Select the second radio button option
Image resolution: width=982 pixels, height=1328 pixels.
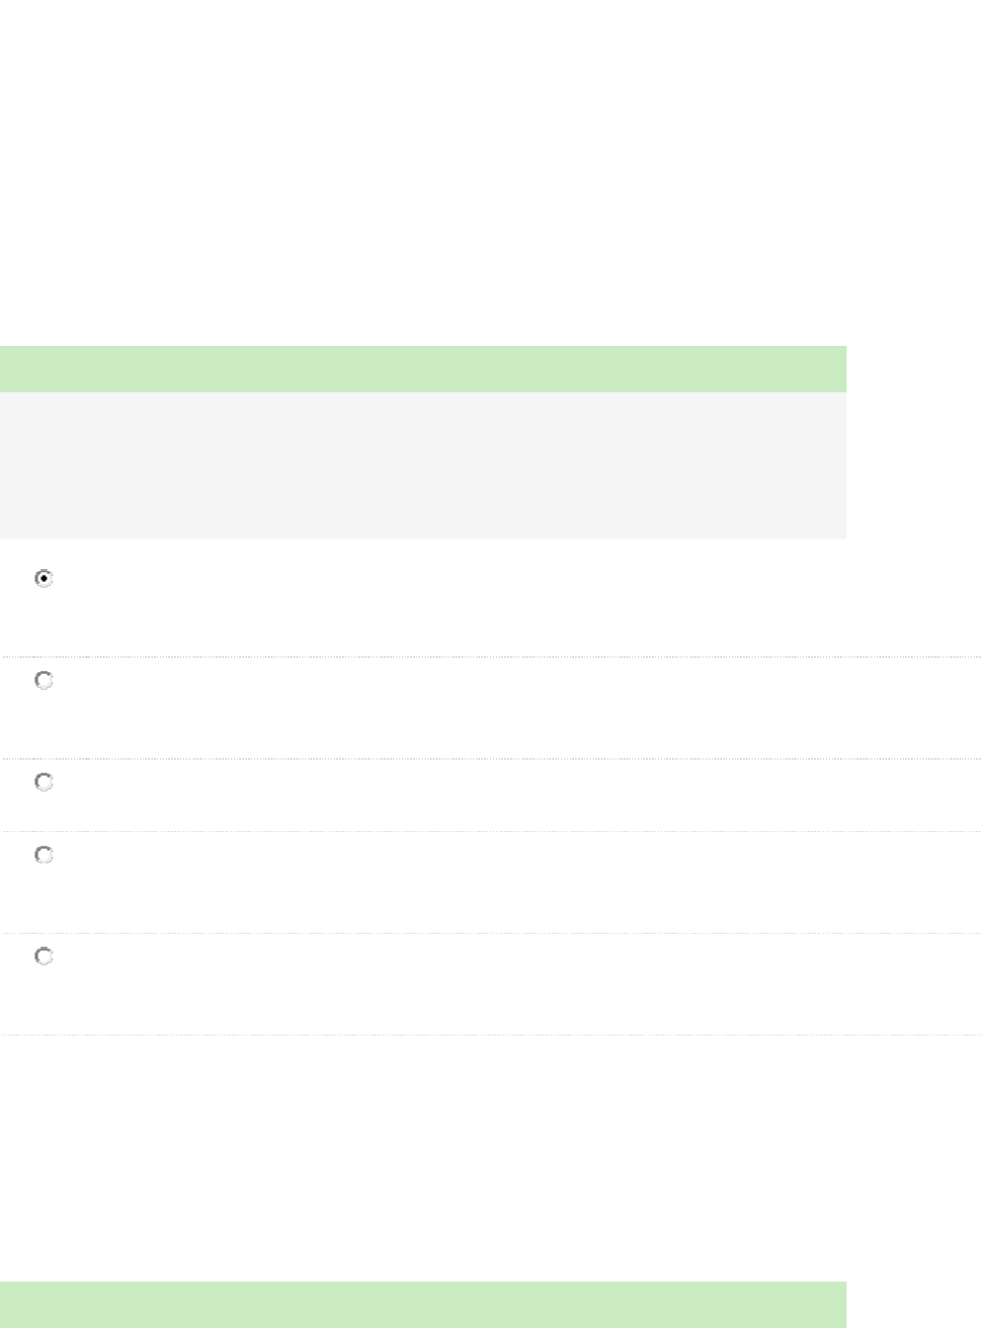(43, 681)
